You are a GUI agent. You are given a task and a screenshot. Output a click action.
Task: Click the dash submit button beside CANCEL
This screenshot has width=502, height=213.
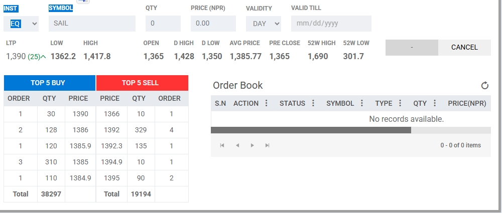click(x=412, y=47)
